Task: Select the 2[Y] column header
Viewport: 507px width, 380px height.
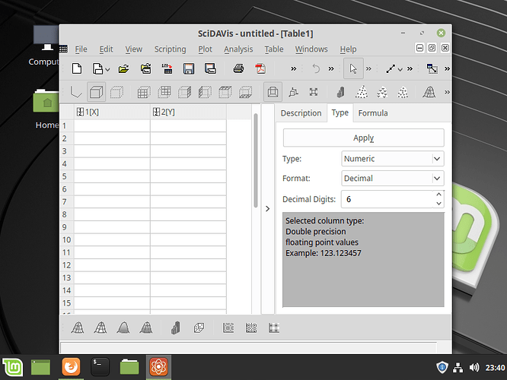Action: click(188, 112)
